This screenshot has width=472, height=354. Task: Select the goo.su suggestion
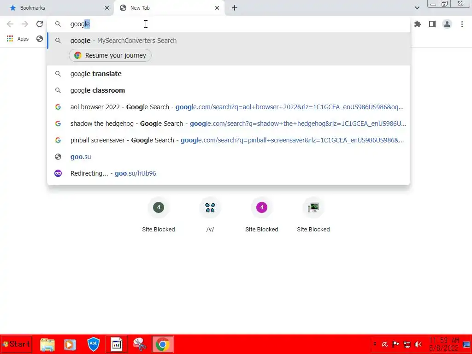coord(229,157)
